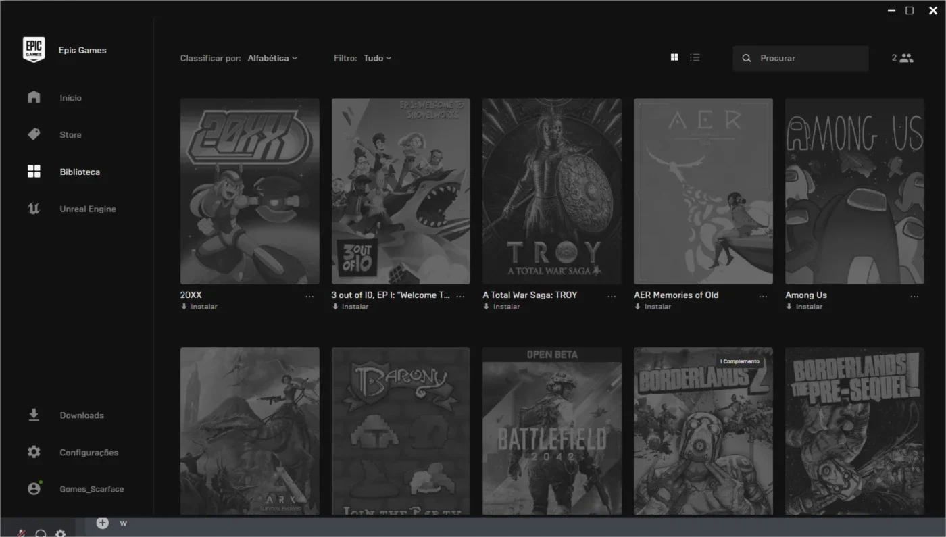946x537 pixels.
Task: Click Instalar under 20XX
Action: pos(199,307)
